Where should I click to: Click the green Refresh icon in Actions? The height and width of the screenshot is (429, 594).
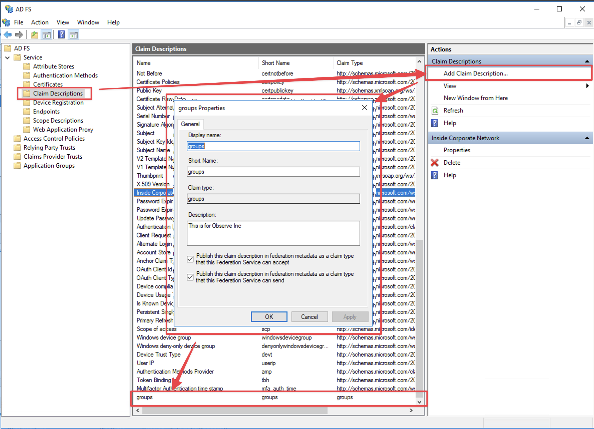pyautogui.click(x=434, y=111)
